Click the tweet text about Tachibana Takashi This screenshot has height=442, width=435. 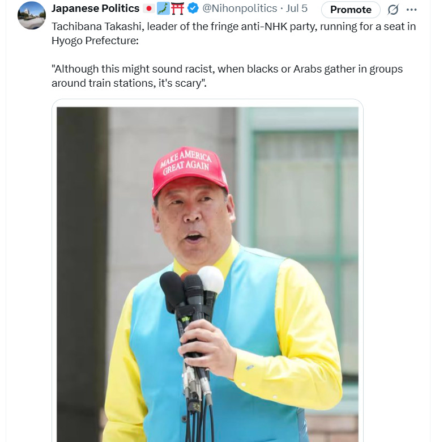pos(233,33)
